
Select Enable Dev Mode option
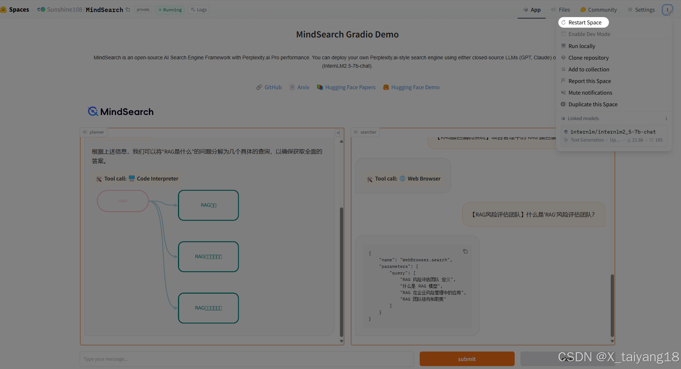589,34
